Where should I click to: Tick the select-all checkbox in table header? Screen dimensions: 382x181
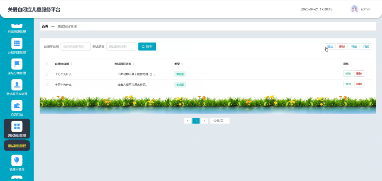46,64
